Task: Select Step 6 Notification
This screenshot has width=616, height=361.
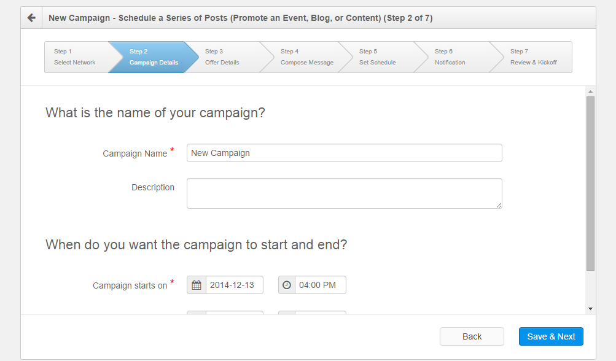Action: 451,56
